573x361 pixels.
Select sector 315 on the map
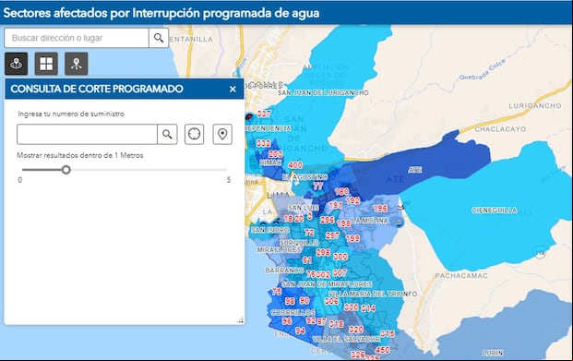click(388, 333)
